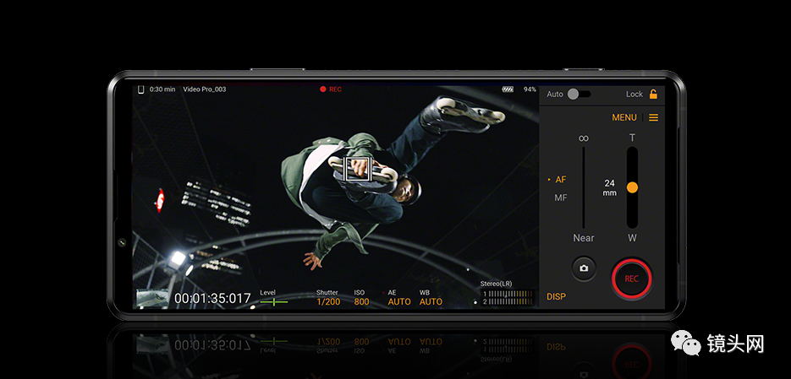This screenshot has width=791, height=379.
Task: Click the focus distance slider track
Action: [x=584, y=187]
